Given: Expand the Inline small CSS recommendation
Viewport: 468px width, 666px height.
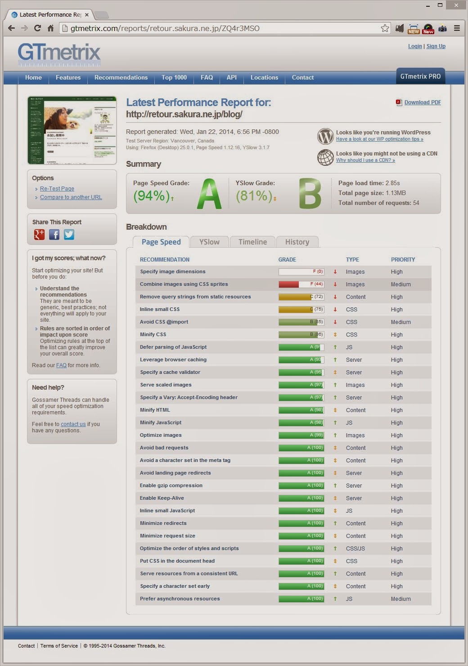Looking at the screenshot, I should point(283,310).
